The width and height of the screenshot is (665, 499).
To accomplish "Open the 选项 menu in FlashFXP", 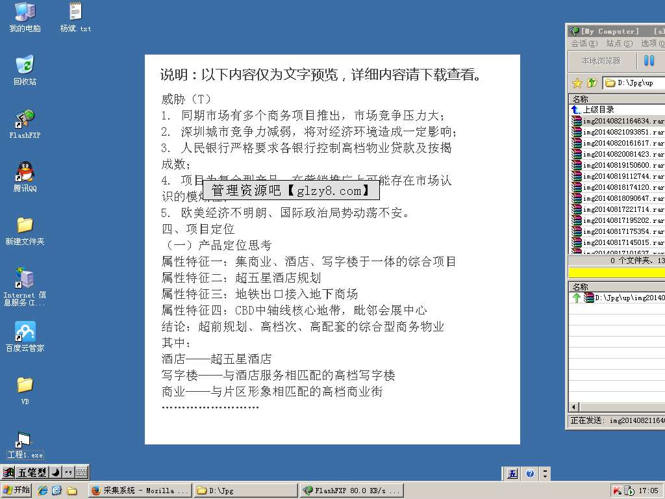I will pyautogui.click(x=652, y=44).
